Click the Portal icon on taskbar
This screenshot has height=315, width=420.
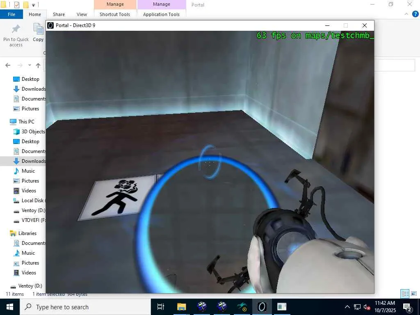point(262,307)
